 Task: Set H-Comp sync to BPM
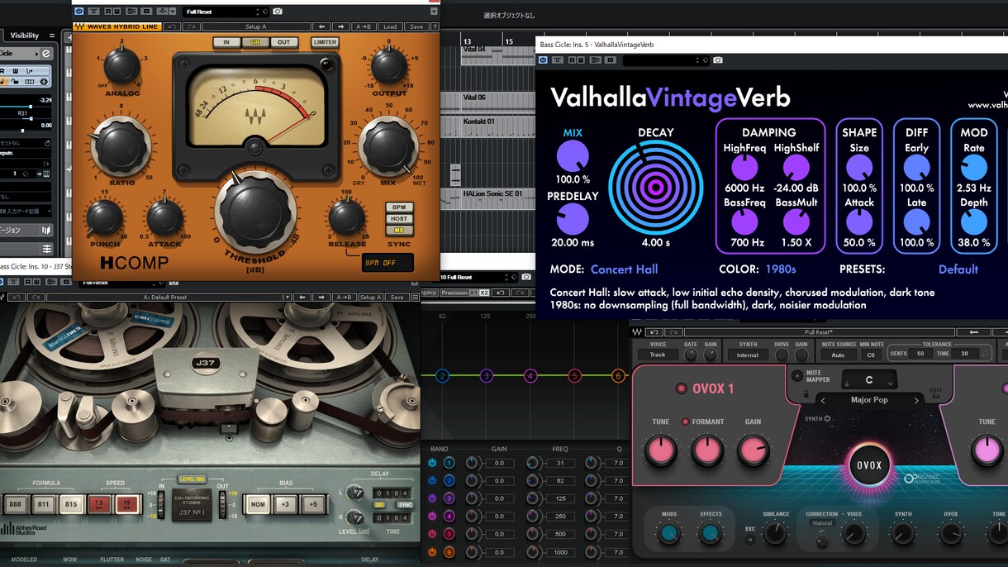coord(399,207)
